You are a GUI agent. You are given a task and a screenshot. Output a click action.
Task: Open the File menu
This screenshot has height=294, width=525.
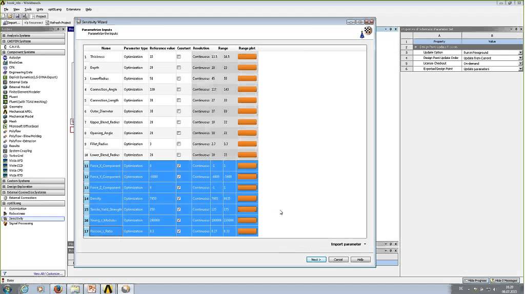tap(6, 9)
